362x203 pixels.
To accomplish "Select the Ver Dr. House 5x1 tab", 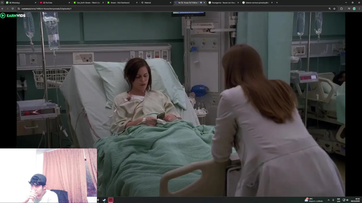I will [190, 3].
